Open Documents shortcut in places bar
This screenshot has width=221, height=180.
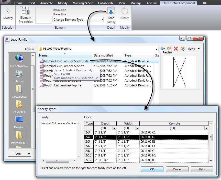click(19, 91)
